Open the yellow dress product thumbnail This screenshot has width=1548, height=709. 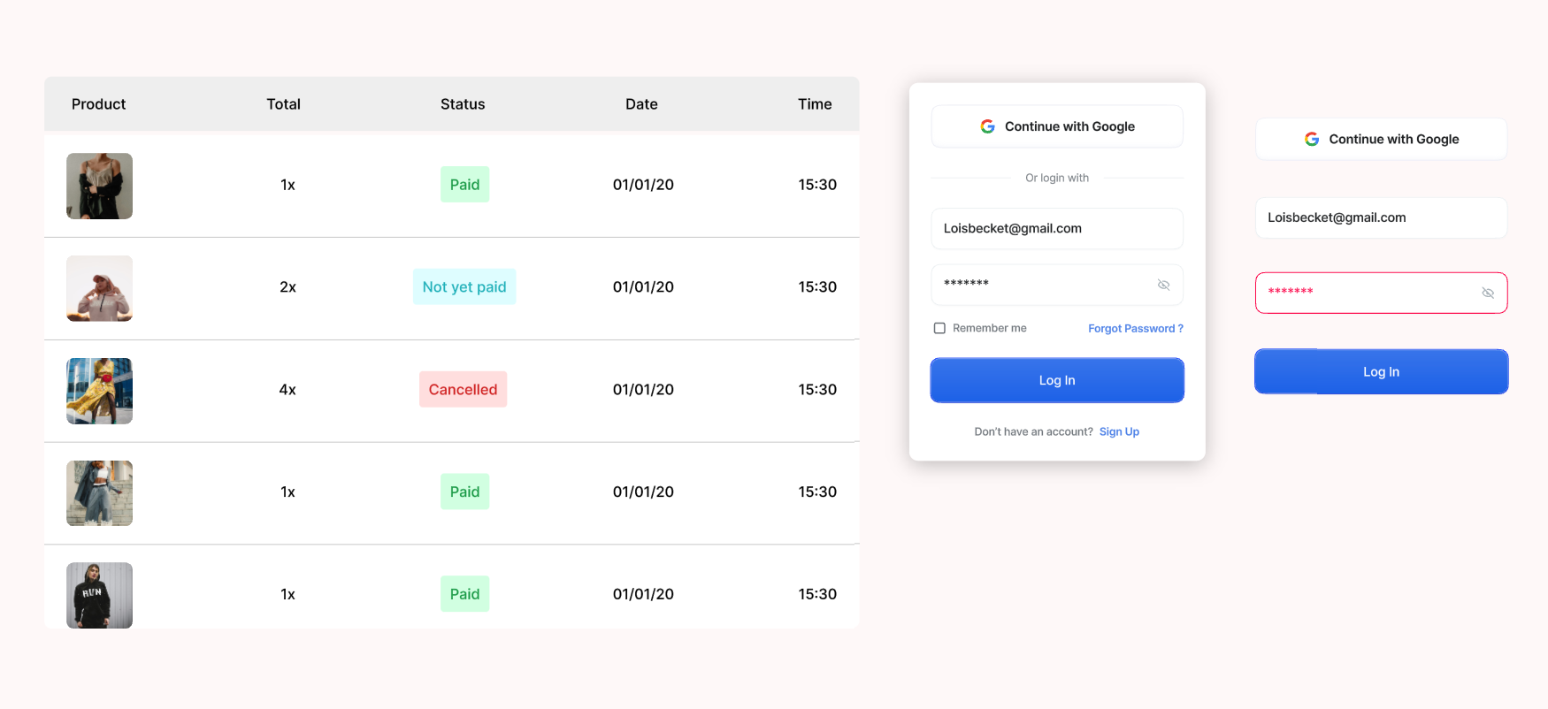99,391
